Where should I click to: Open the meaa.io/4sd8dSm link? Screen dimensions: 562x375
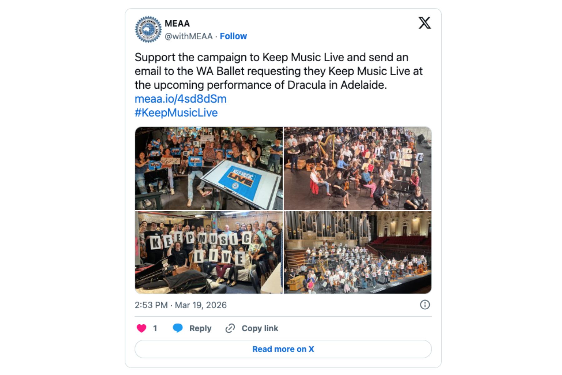180,99
